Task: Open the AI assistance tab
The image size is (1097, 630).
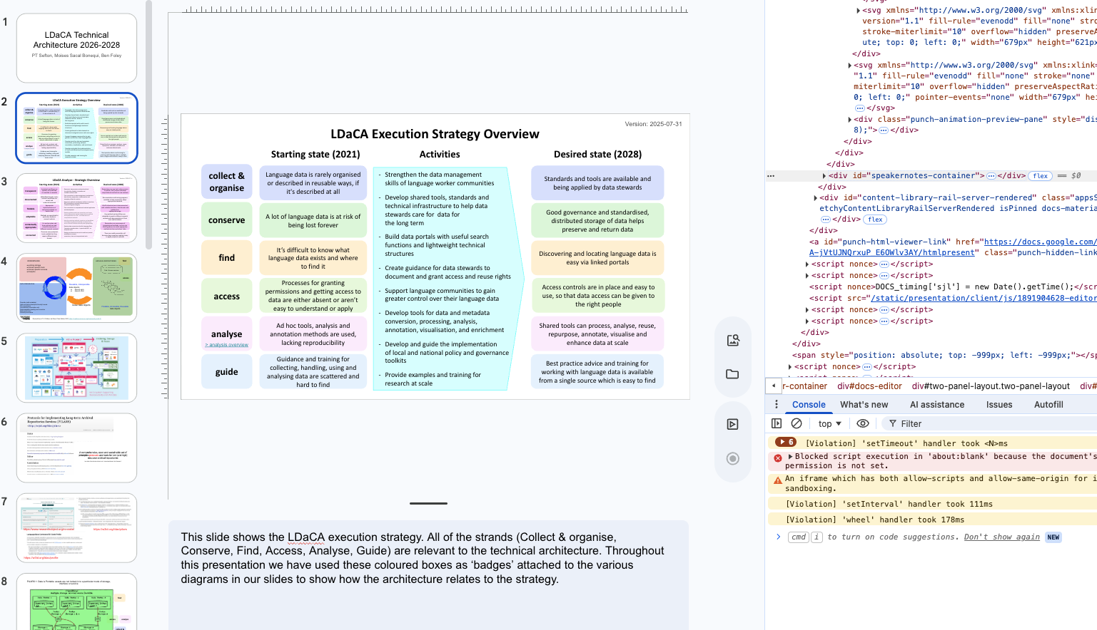Action: pos(936,404)
